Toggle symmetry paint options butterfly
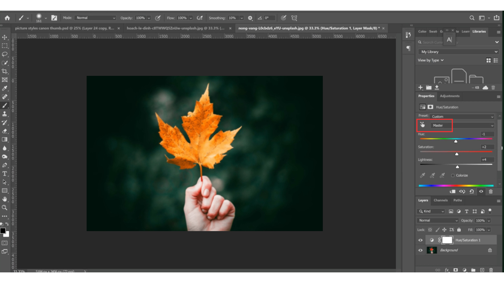Screen dimensions: 504x283 pos(294,18)
